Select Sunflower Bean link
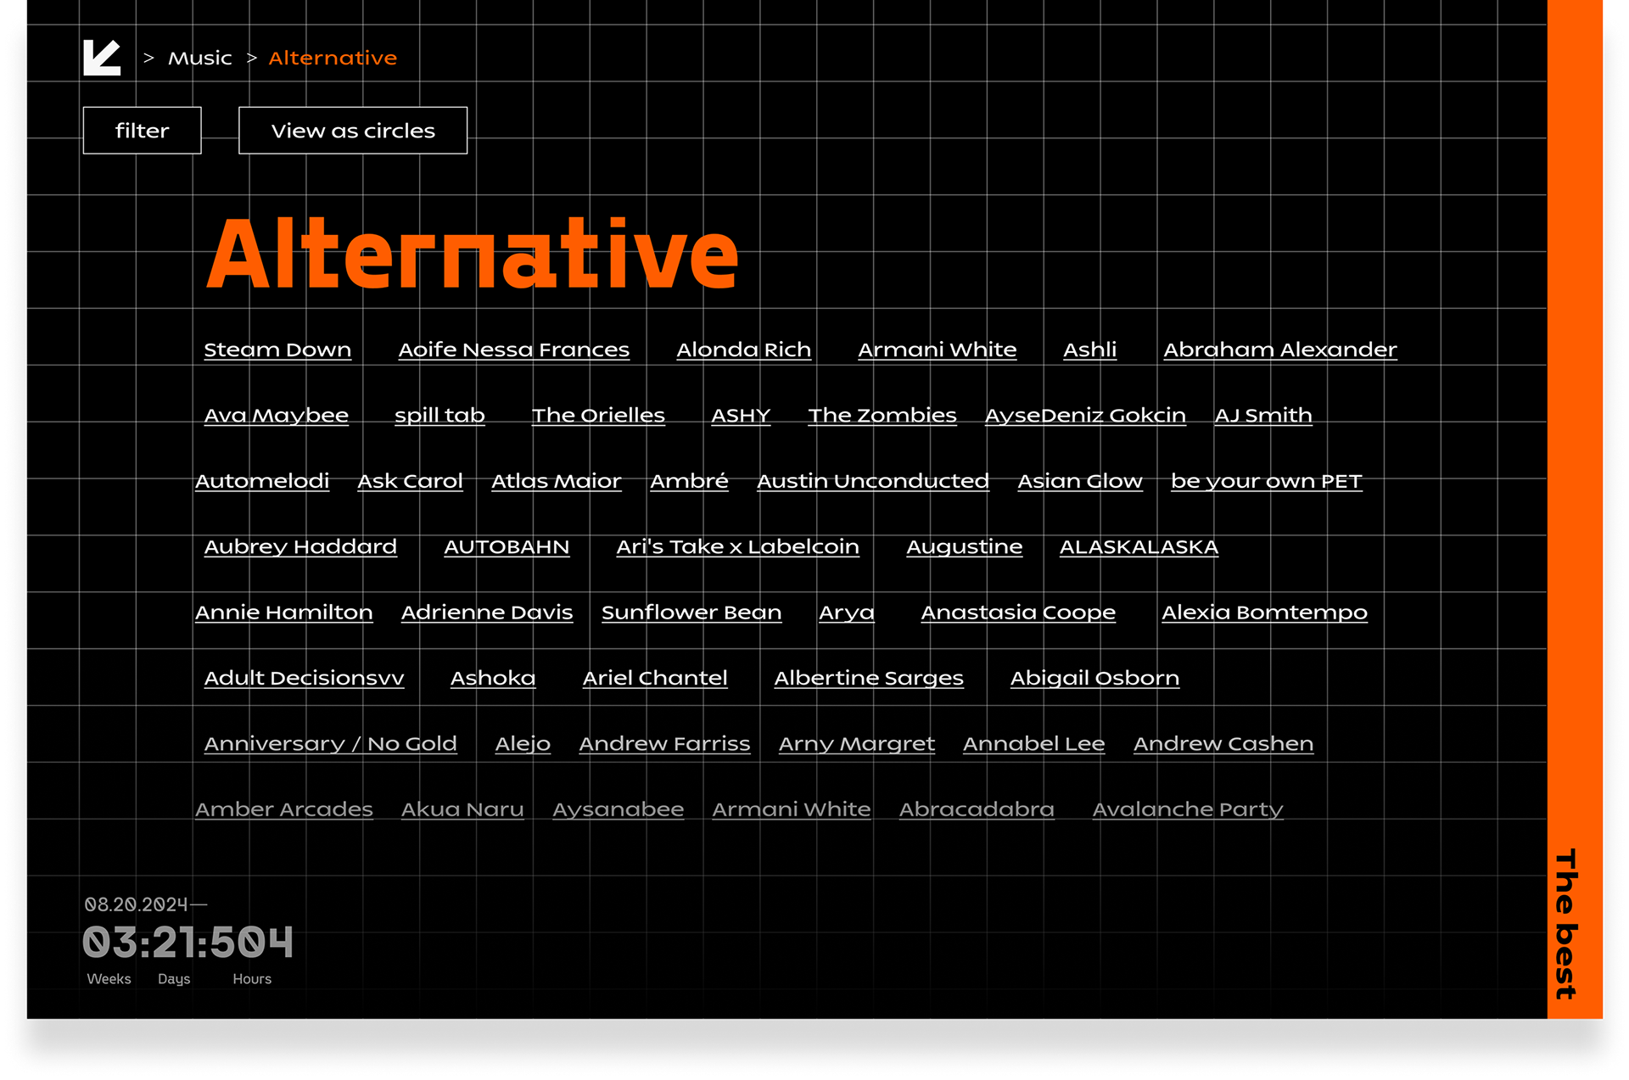The image size is (1629, 1080). [691, 612]
